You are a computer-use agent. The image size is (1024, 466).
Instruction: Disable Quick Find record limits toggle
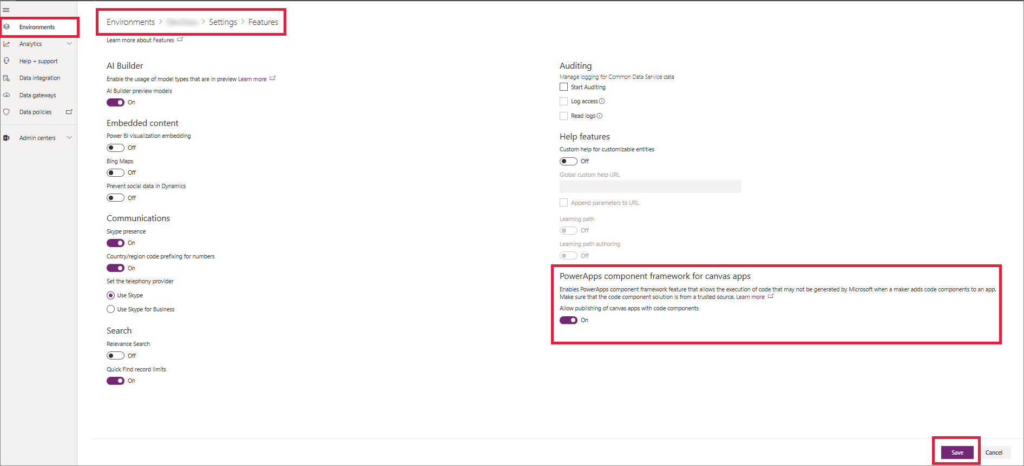(x=115, y=381)
